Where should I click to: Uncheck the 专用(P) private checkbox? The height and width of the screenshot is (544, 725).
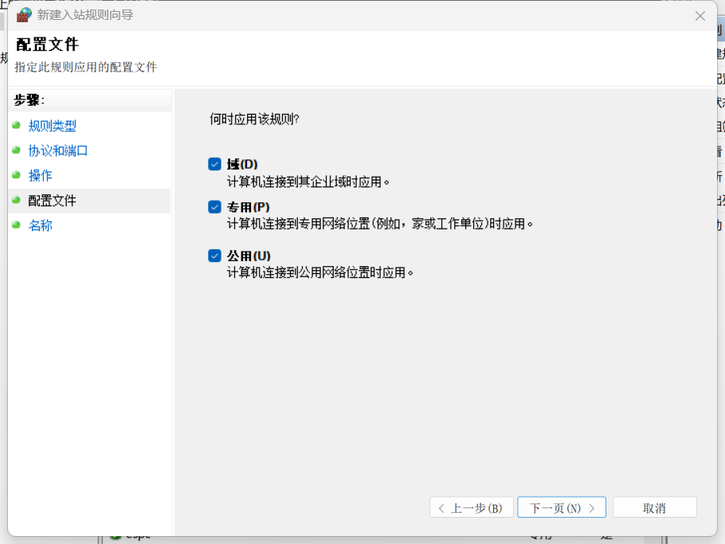(x=214, y=206)
